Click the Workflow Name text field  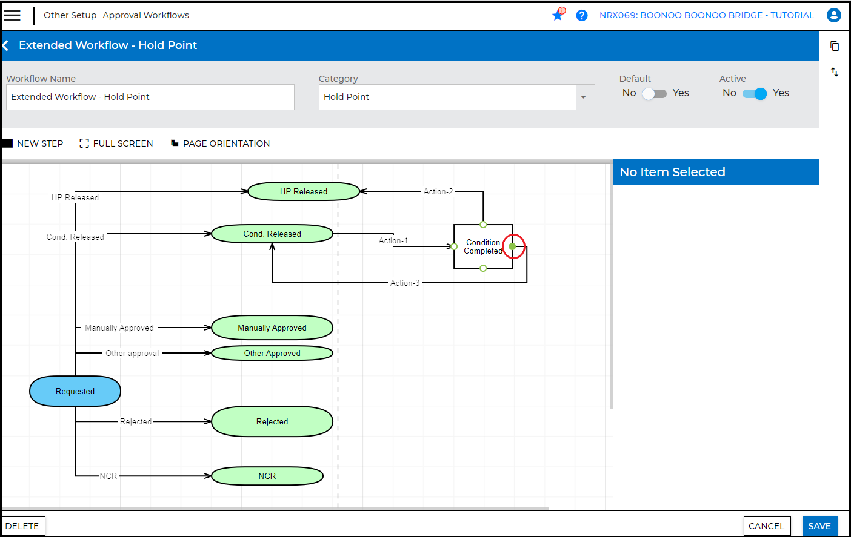[x=150, y=97]
